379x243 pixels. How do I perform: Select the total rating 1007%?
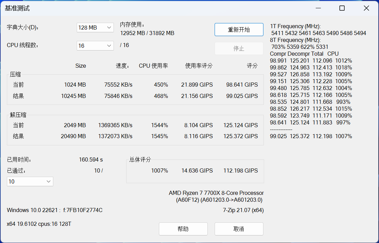160,170
